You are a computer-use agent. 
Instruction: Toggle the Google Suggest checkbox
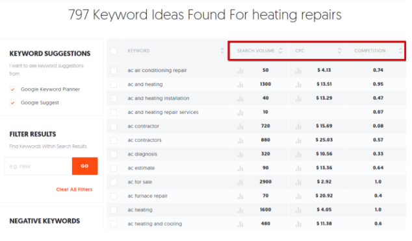click(12, 103)
